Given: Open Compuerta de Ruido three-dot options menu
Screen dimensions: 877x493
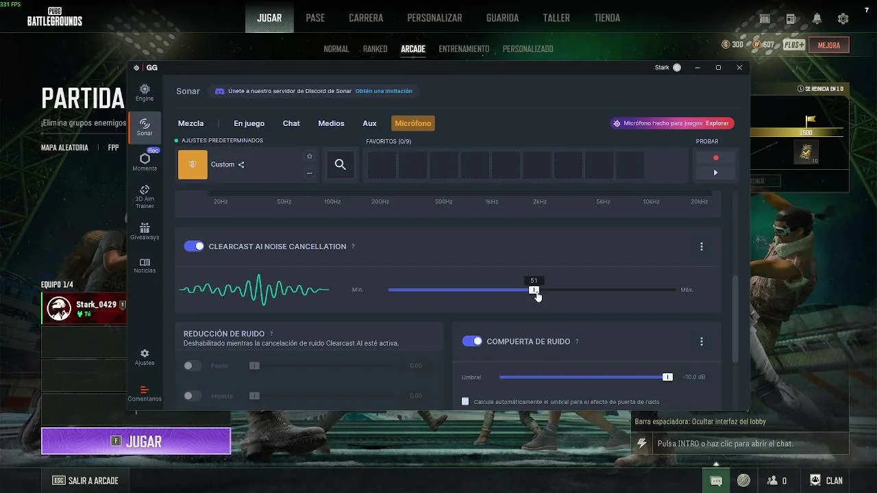Looking at the screenshot, I should 701,341.
